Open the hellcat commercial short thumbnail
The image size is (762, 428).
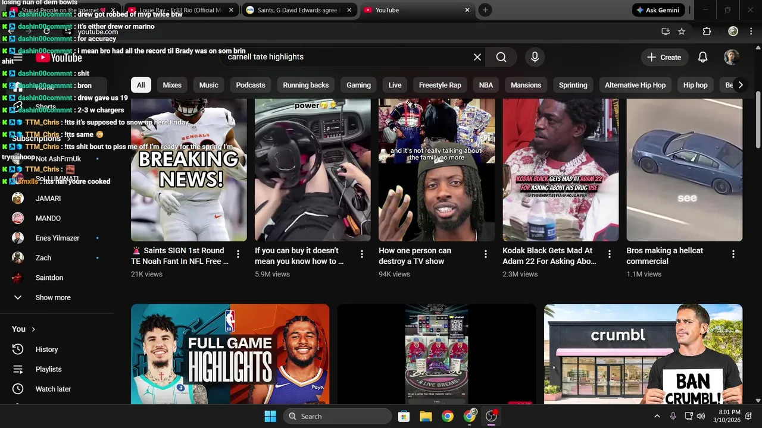tap(685, 170)
